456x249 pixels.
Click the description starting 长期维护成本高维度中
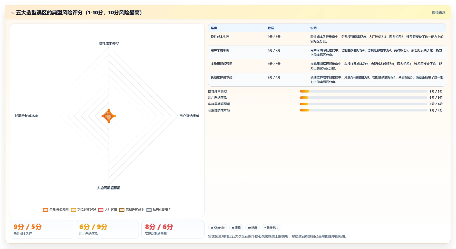tap(377, 80)
